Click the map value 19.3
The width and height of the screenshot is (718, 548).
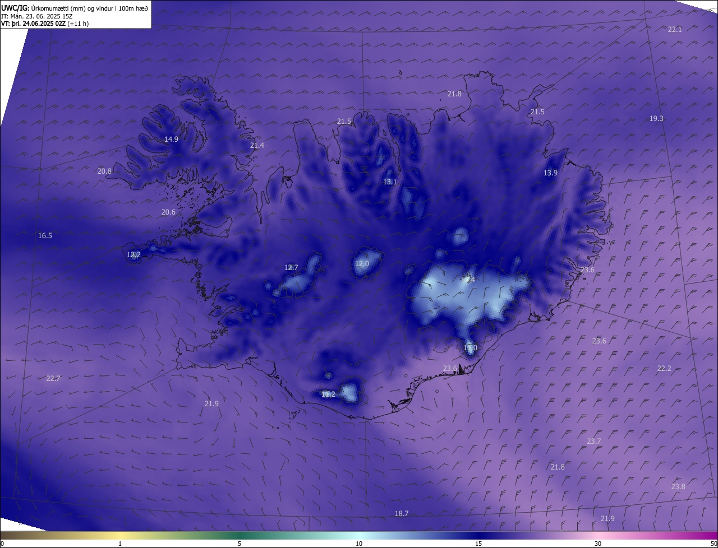tap(656, 119)
